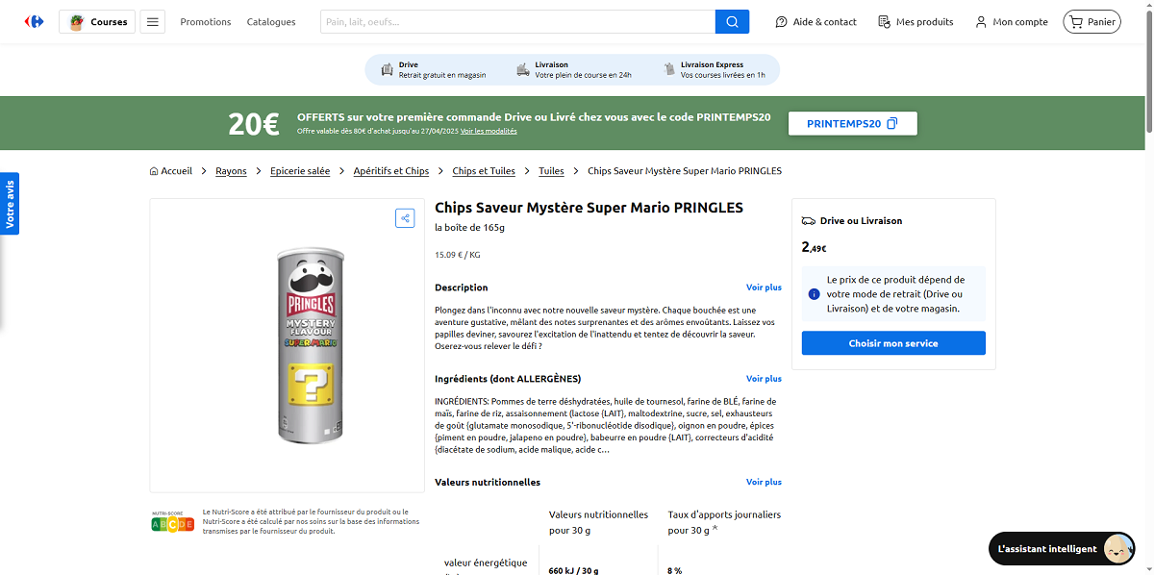
Task: Click the Pringles product image
Action: click(309, 345)
